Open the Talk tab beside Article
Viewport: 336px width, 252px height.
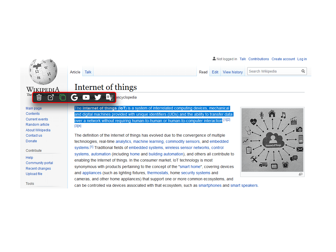pos(88,72)
